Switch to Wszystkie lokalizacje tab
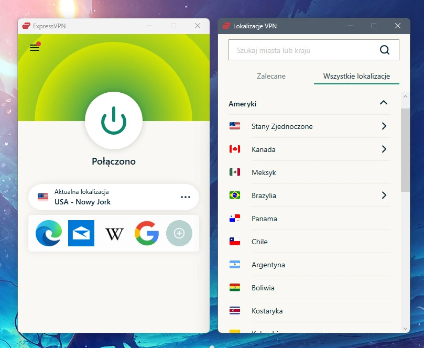This screenshot has width=424, height=348. click(356, 76)
